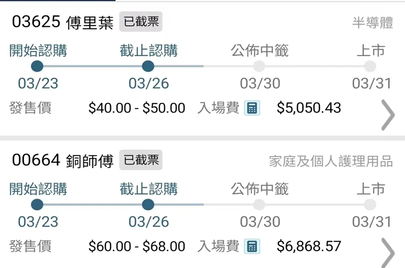
Task: Click 已截票 badge next to 傅里葉
Action: (x=140, y=22)
